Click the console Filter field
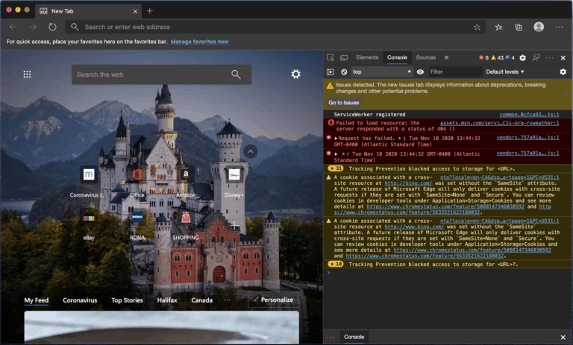 point(455,72)
